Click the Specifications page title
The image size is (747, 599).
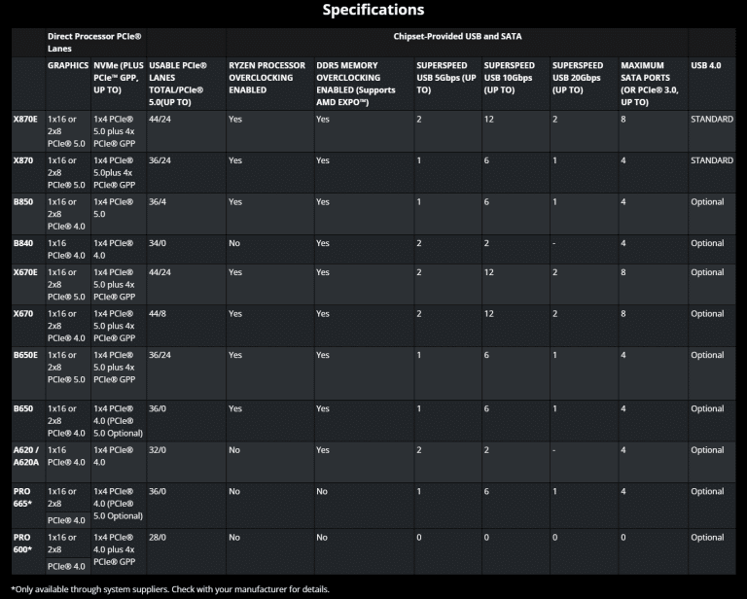tap(373, 10)
